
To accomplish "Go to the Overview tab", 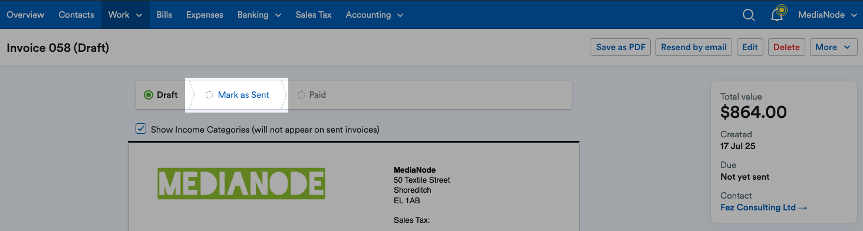I will click(x=25, y=15).
